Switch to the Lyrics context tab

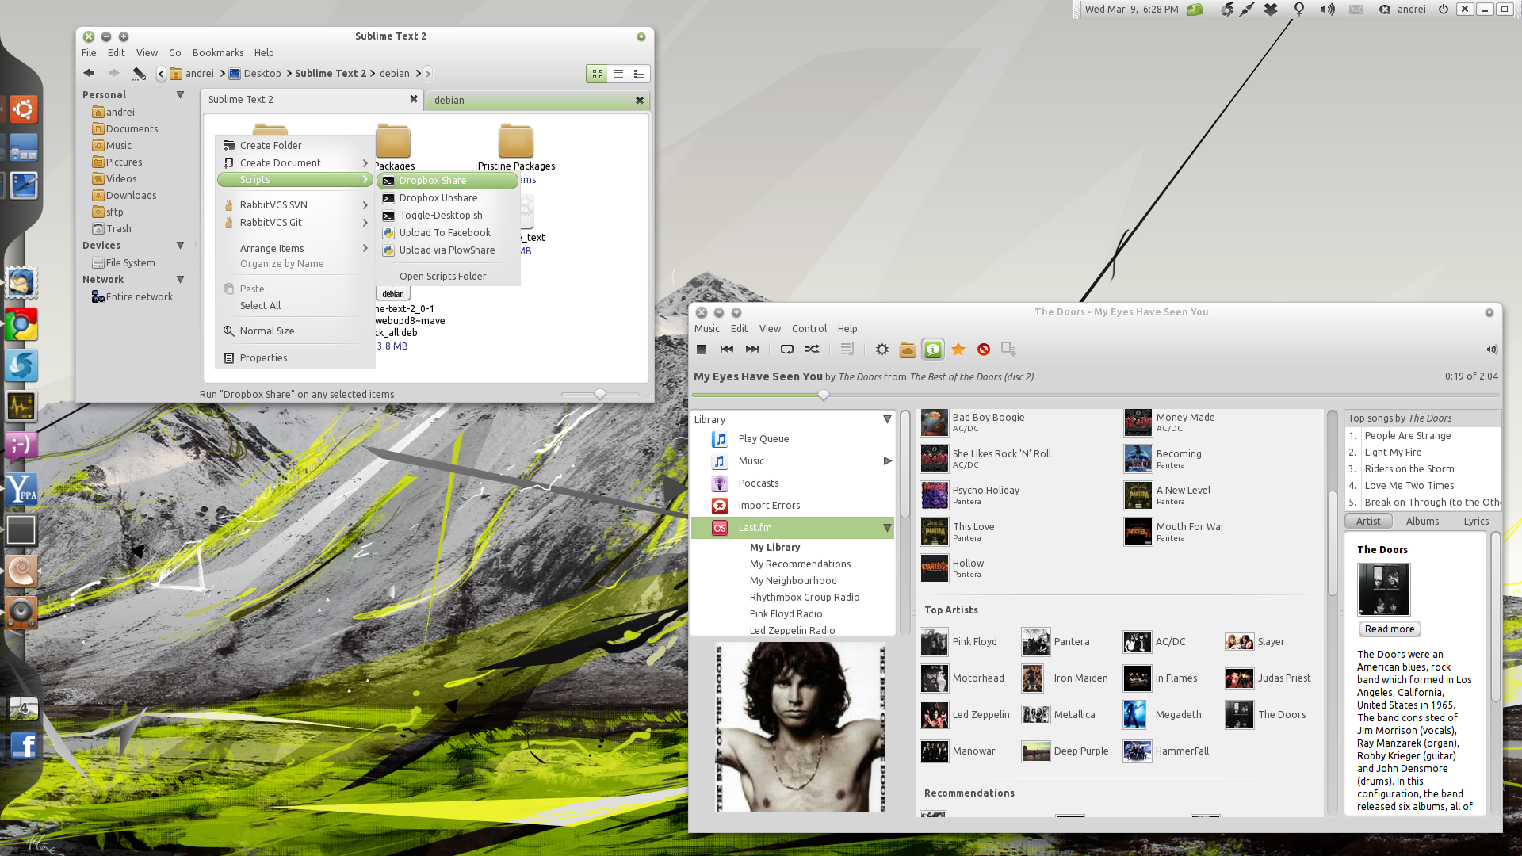tap(1476, 522)
